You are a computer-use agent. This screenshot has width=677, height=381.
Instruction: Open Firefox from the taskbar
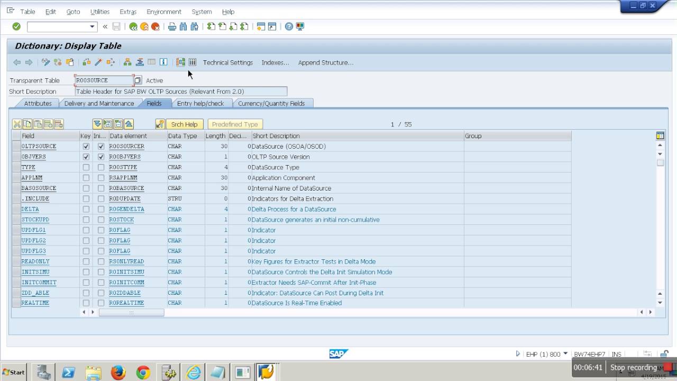pyautogui.click(x=118, y=373)
